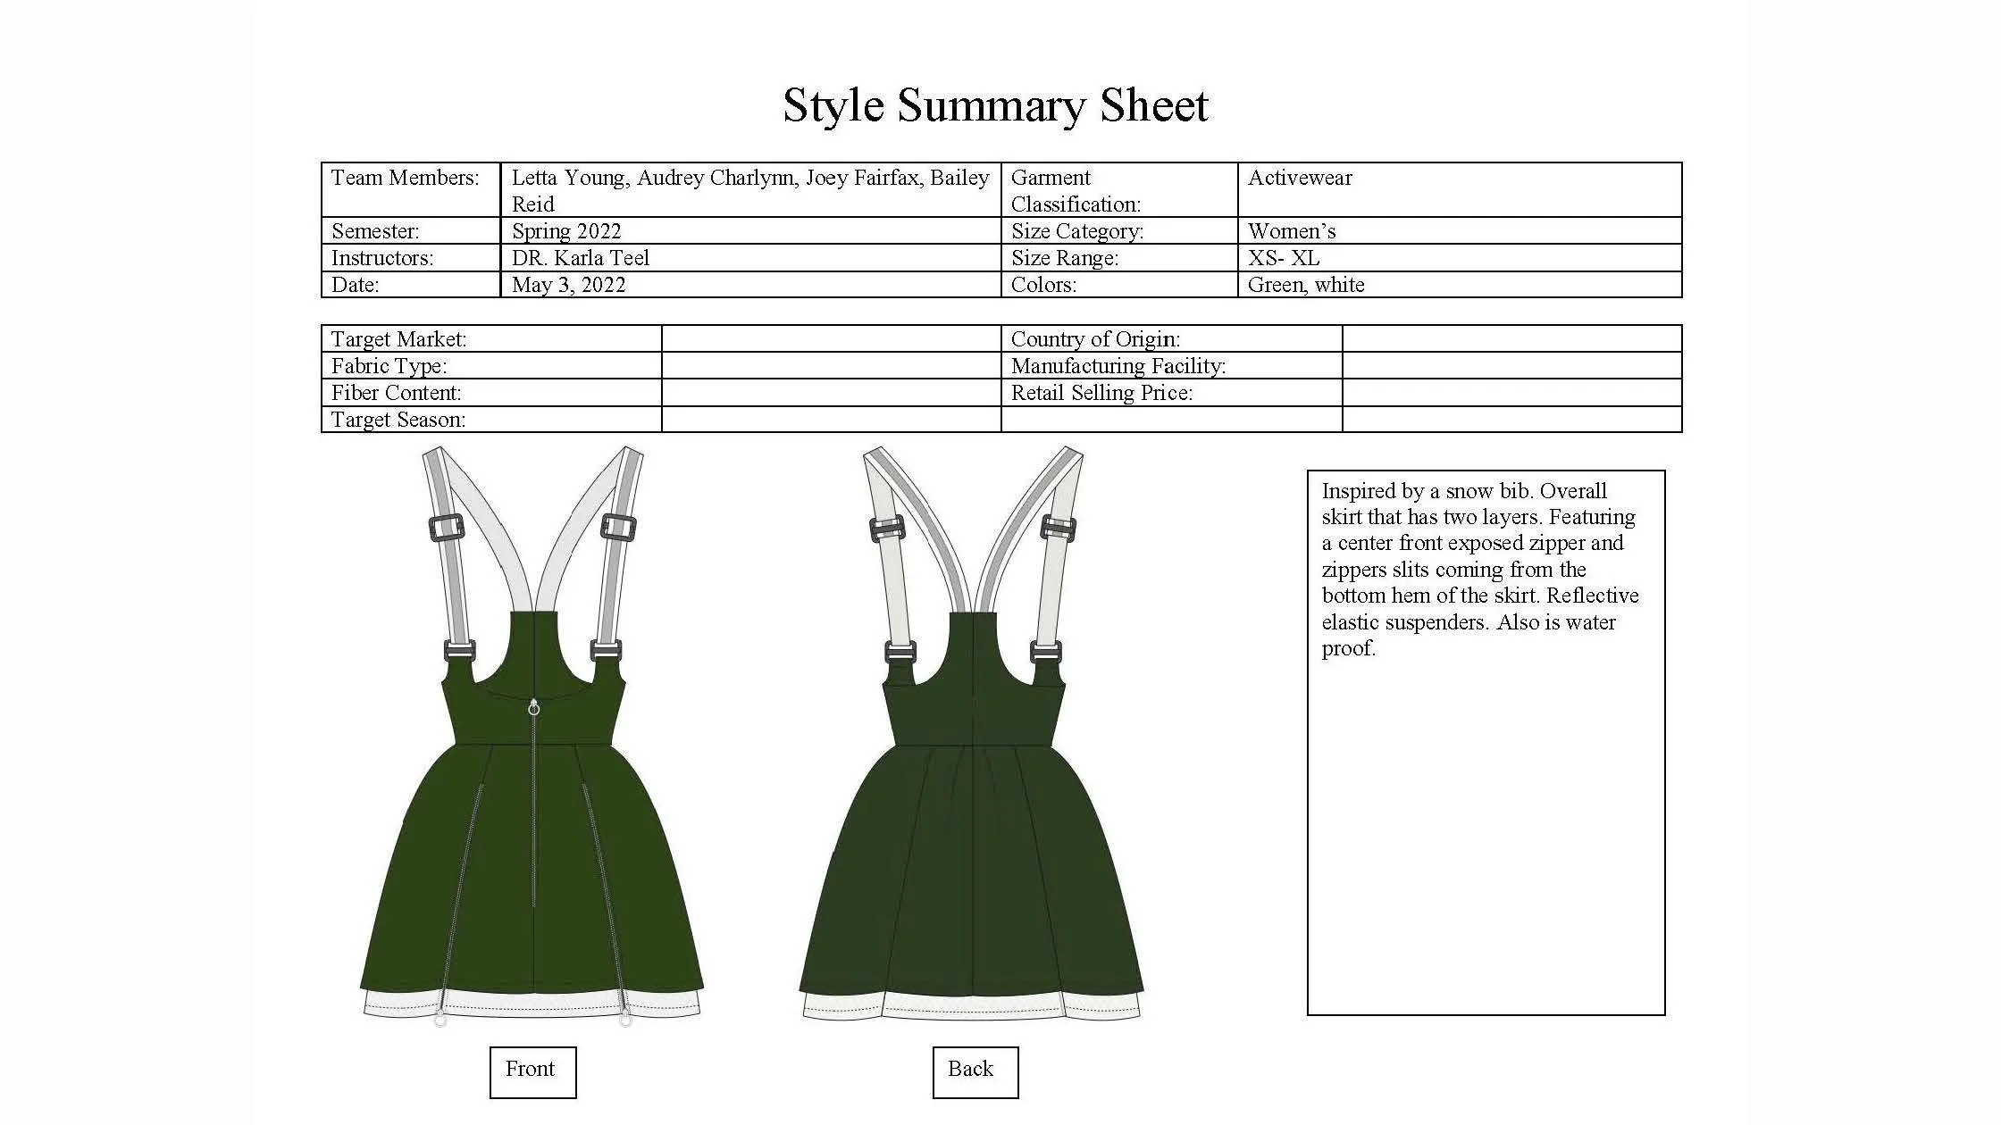Click the empty Fabric Type value cell

click(831, 366)
